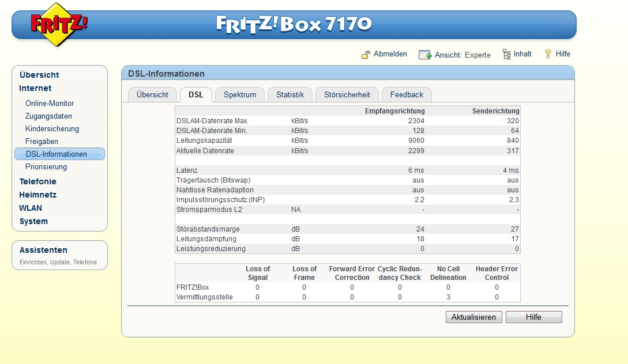Viewport: 628px width, 364px height.
Task: Open Priorisierung in the sidebar
Action: (x=46, y=167)
